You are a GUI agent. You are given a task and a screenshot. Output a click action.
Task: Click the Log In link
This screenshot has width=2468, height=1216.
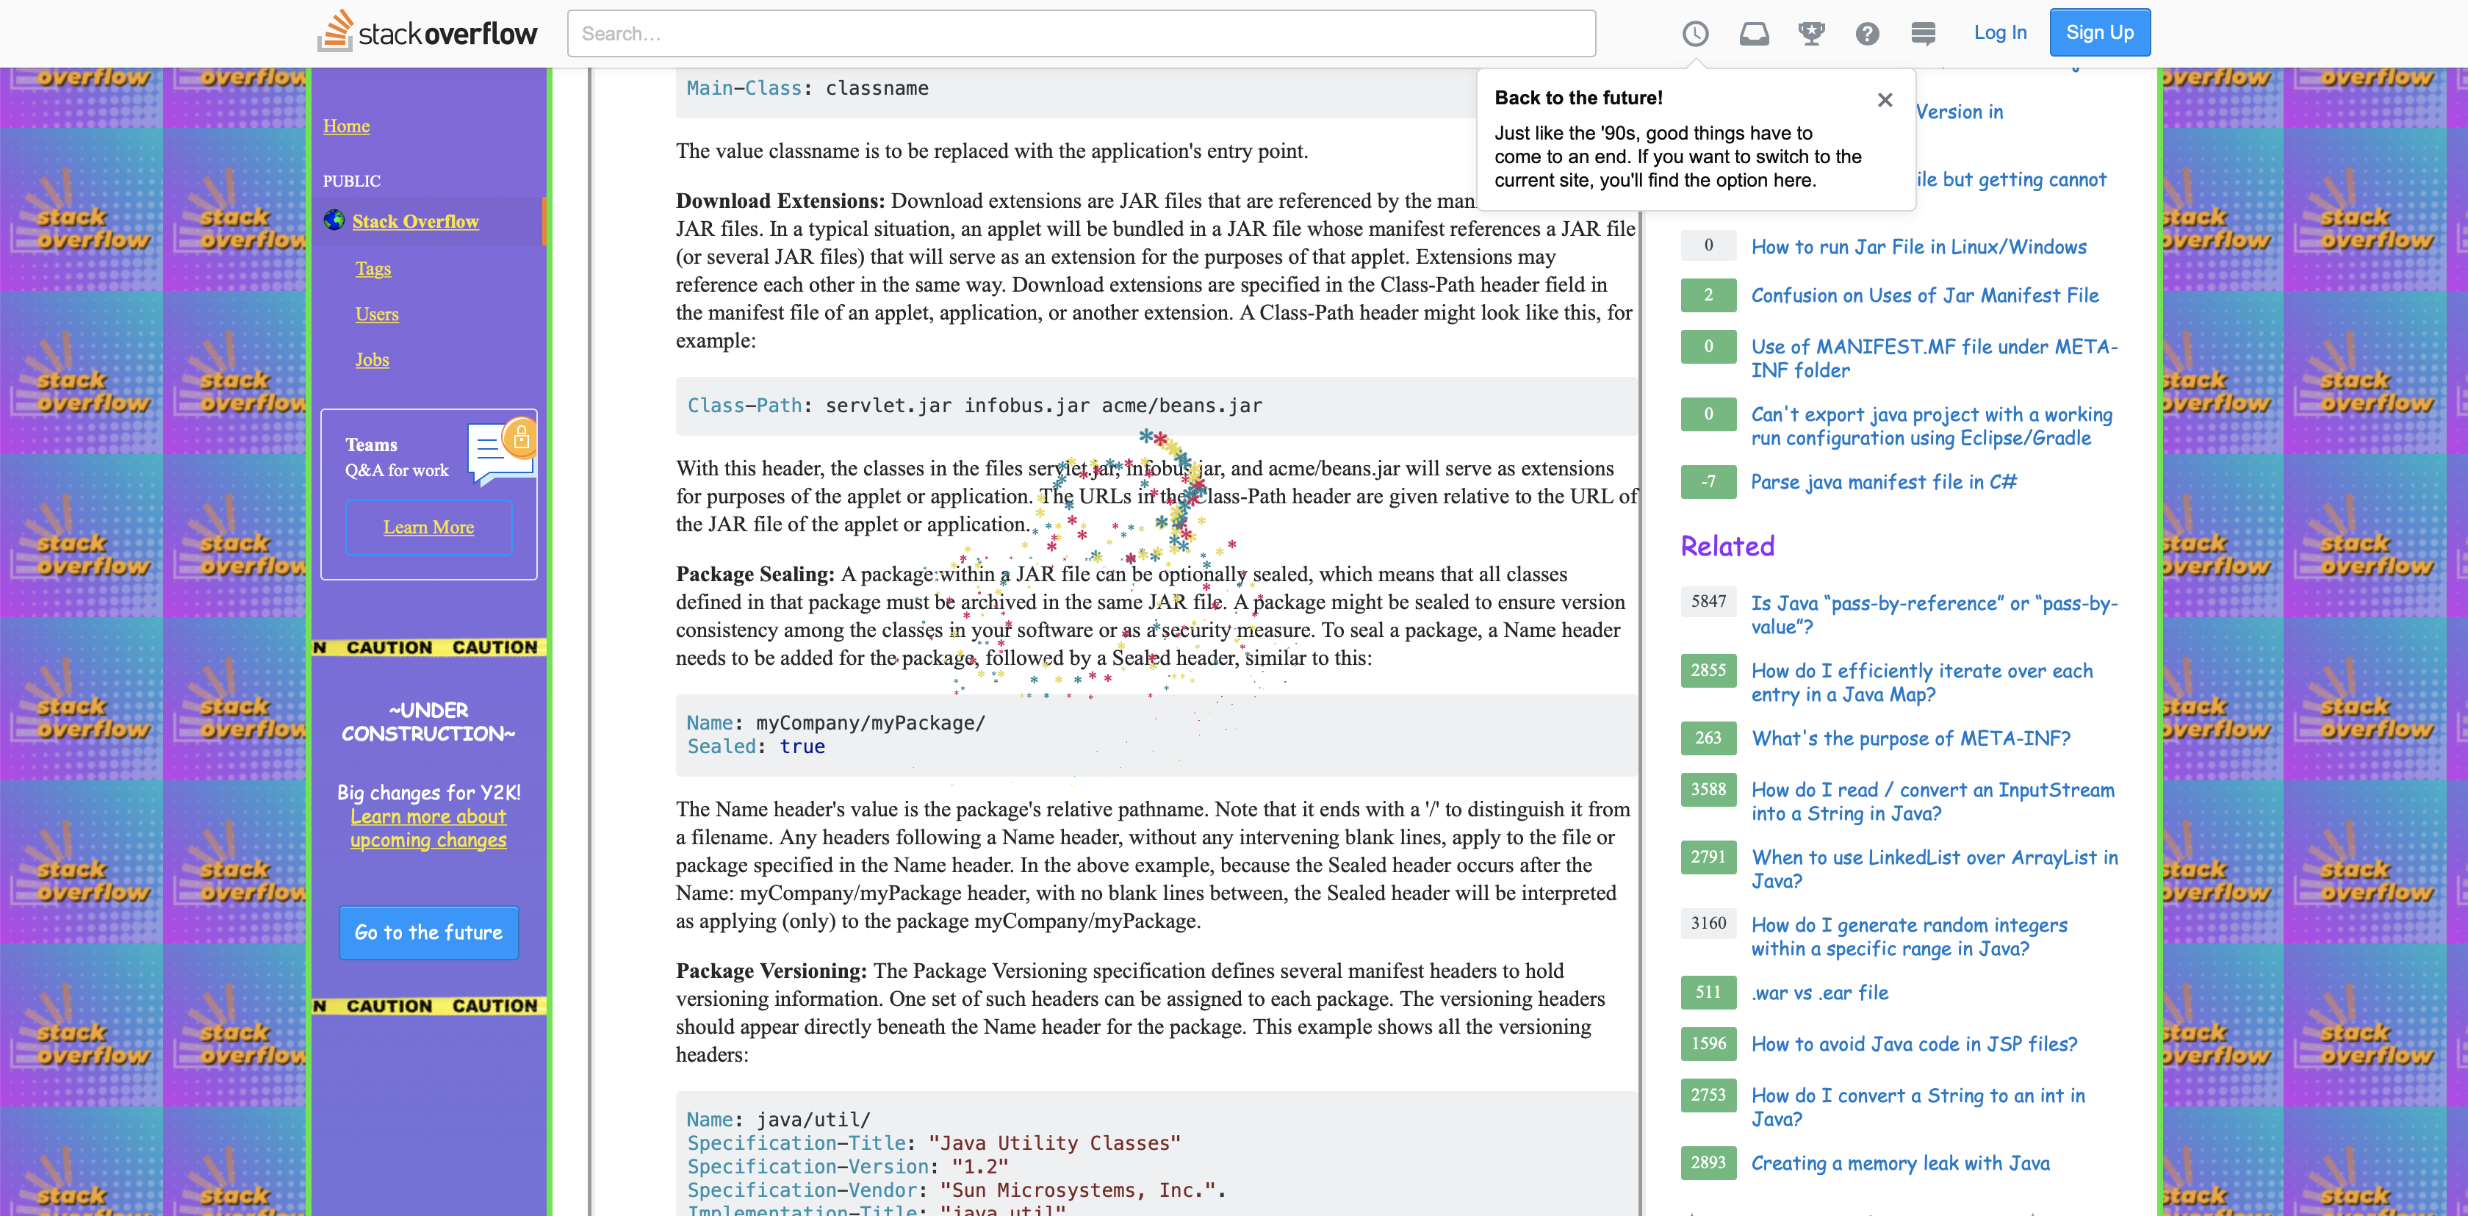(1999, 32)
